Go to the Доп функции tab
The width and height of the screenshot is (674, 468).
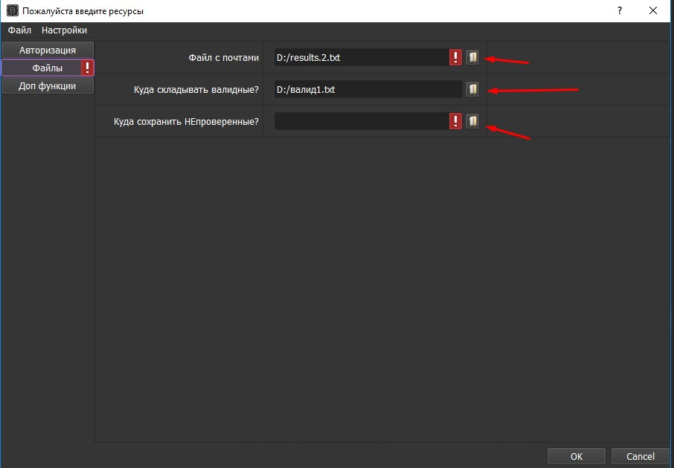[48, 86]
